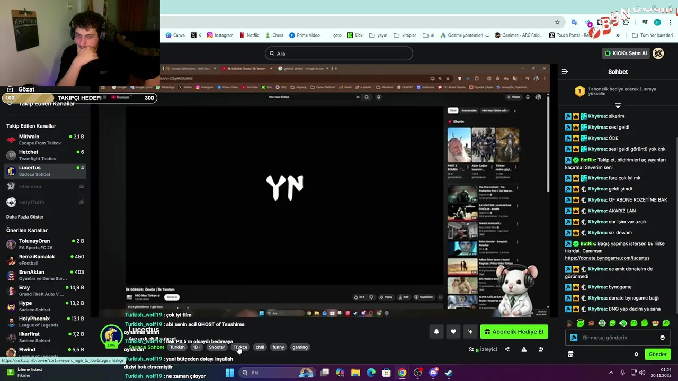
Task: Click the first emote in chat quick row
Action: [x=570, y=323]
